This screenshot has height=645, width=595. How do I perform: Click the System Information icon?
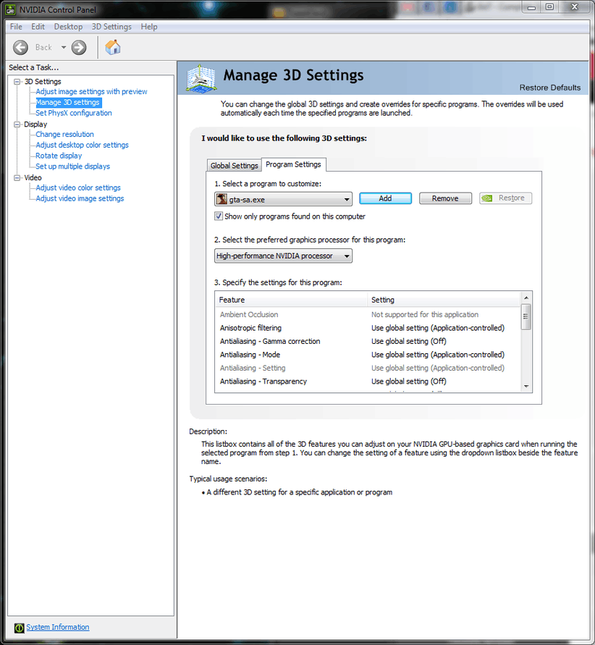19,628
